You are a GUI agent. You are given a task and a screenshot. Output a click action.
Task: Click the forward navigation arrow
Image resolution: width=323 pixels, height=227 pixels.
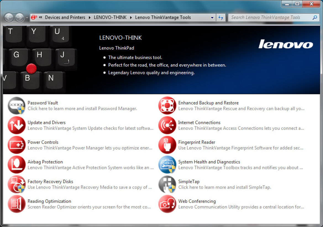pyautogui.click(x=20, y=17)
